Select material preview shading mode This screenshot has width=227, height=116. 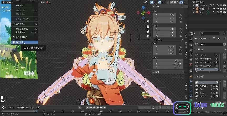178,2
